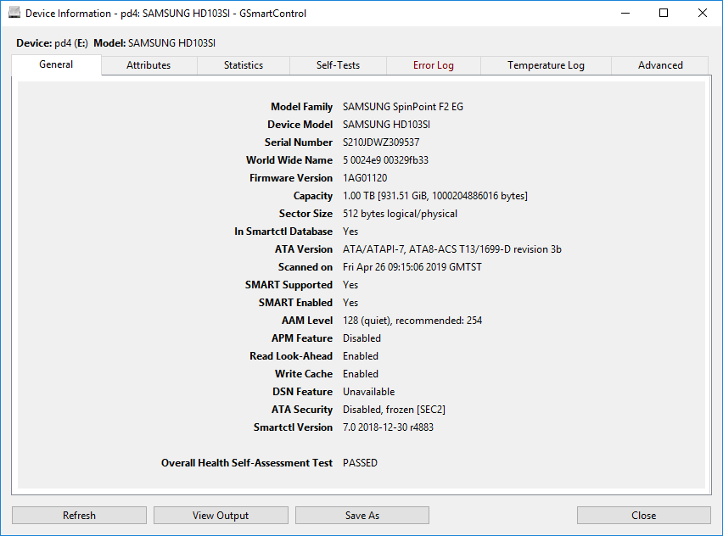
Task: Maximize the Device Information window
Action: (664, 13)
